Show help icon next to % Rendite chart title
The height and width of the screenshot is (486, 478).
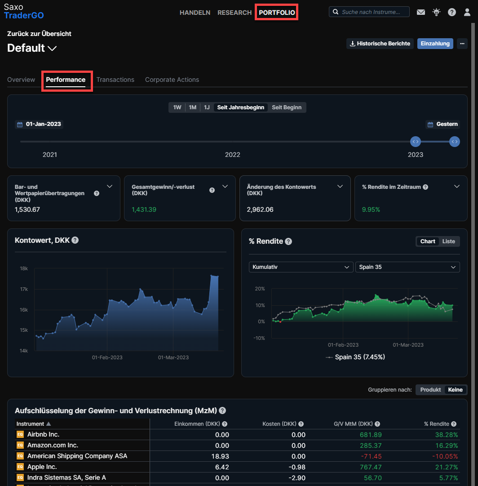[288, 241]
